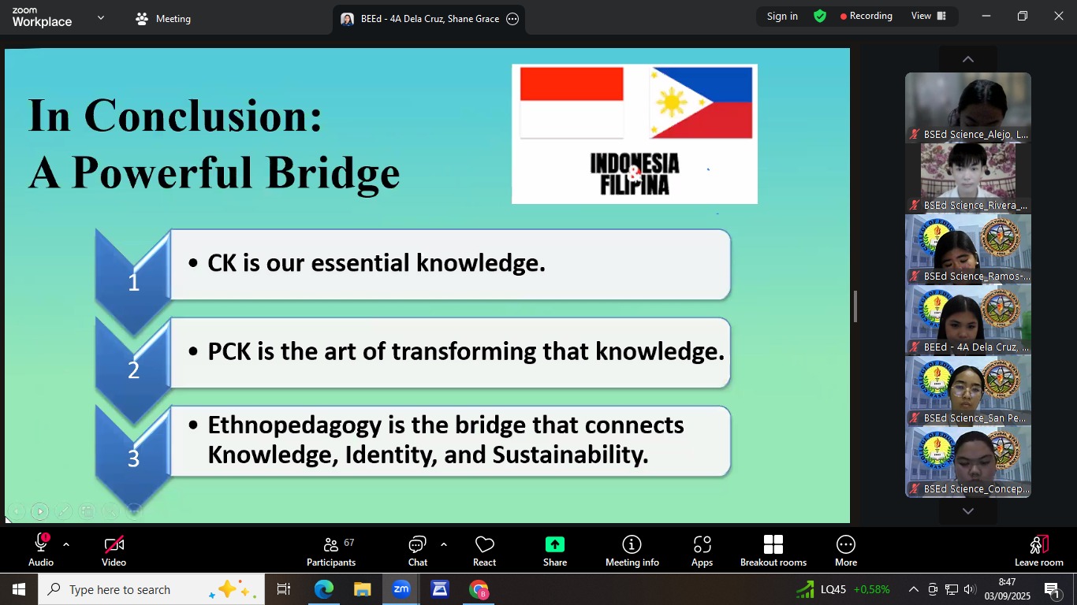The height and width of the screenshot is (605, 1077).
Task: Click the Sign in button
Action: (x=782, y=16)
